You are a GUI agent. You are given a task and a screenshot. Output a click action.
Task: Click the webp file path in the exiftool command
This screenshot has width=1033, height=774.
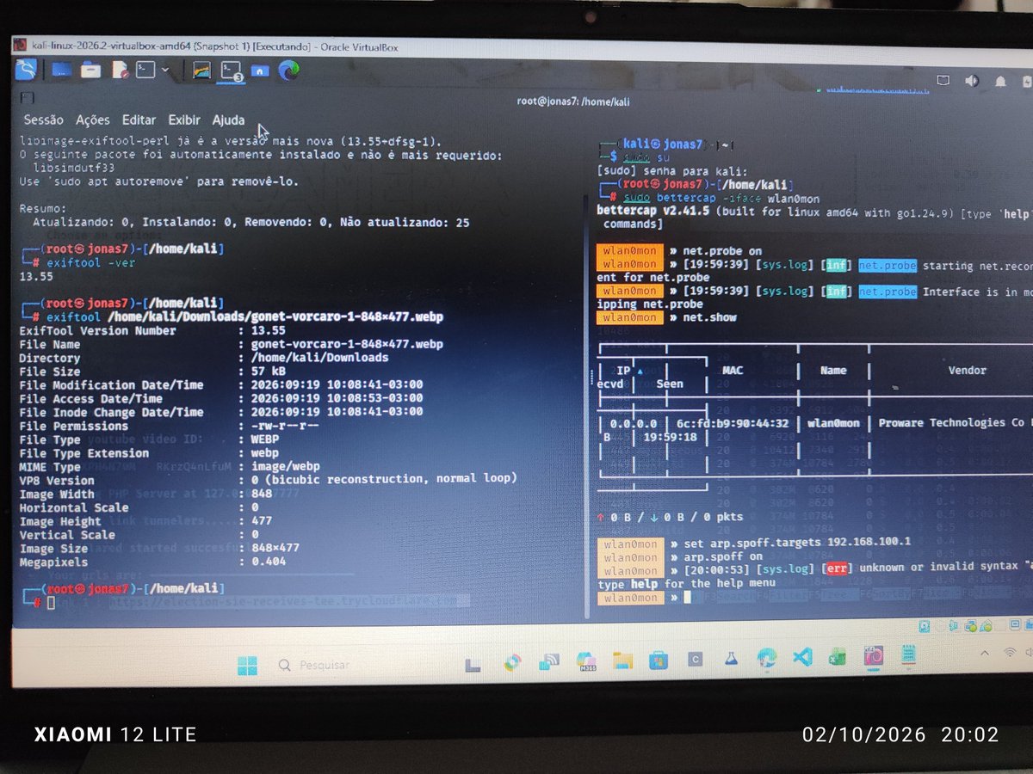point(275,317)
